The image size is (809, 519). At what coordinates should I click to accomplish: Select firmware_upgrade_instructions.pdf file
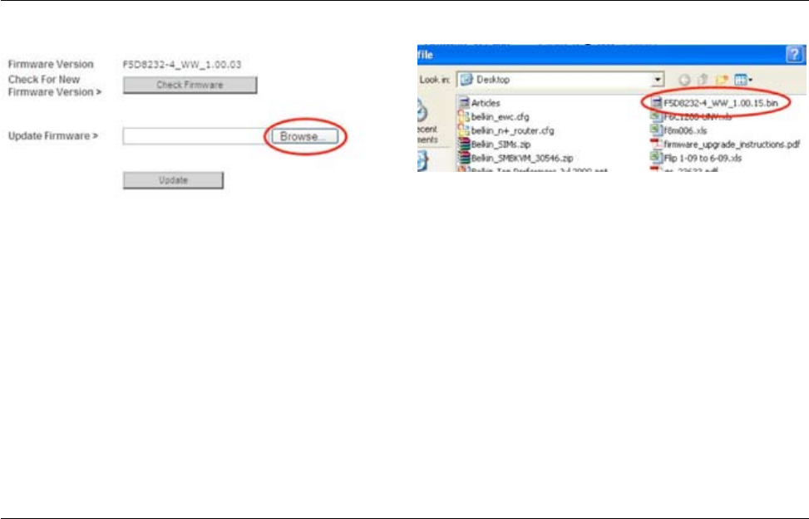(x=725, y=144)
